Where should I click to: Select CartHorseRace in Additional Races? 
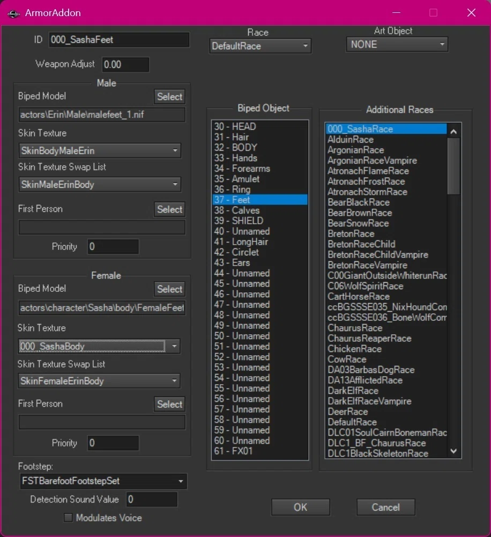click(386, 297)
